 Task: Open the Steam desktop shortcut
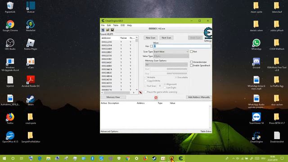pos(31,100)
